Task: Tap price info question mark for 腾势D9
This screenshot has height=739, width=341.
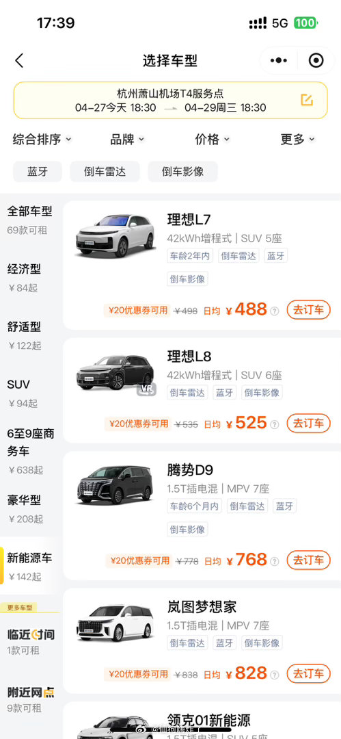Action: click(275, 561)
